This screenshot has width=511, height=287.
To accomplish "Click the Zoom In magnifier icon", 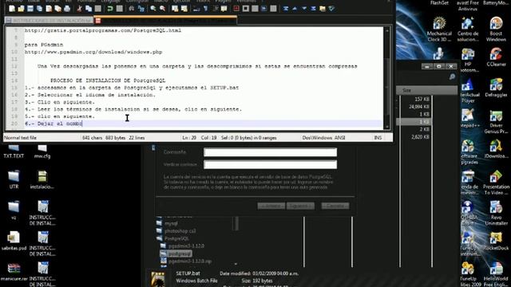I will (153, 9).
